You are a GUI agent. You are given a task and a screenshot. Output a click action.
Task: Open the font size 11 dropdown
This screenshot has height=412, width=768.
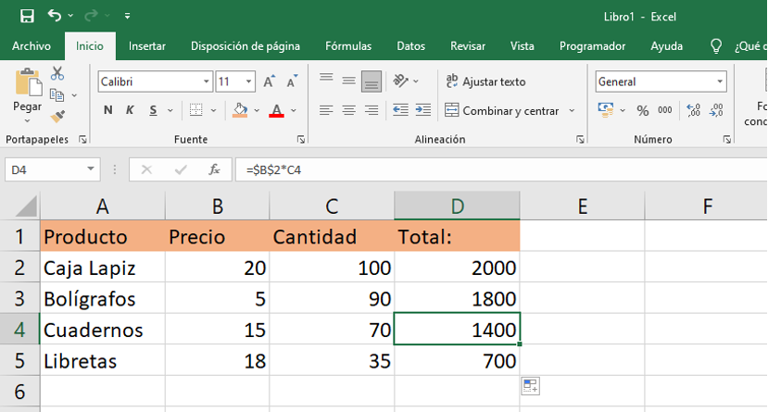(249, 81)
